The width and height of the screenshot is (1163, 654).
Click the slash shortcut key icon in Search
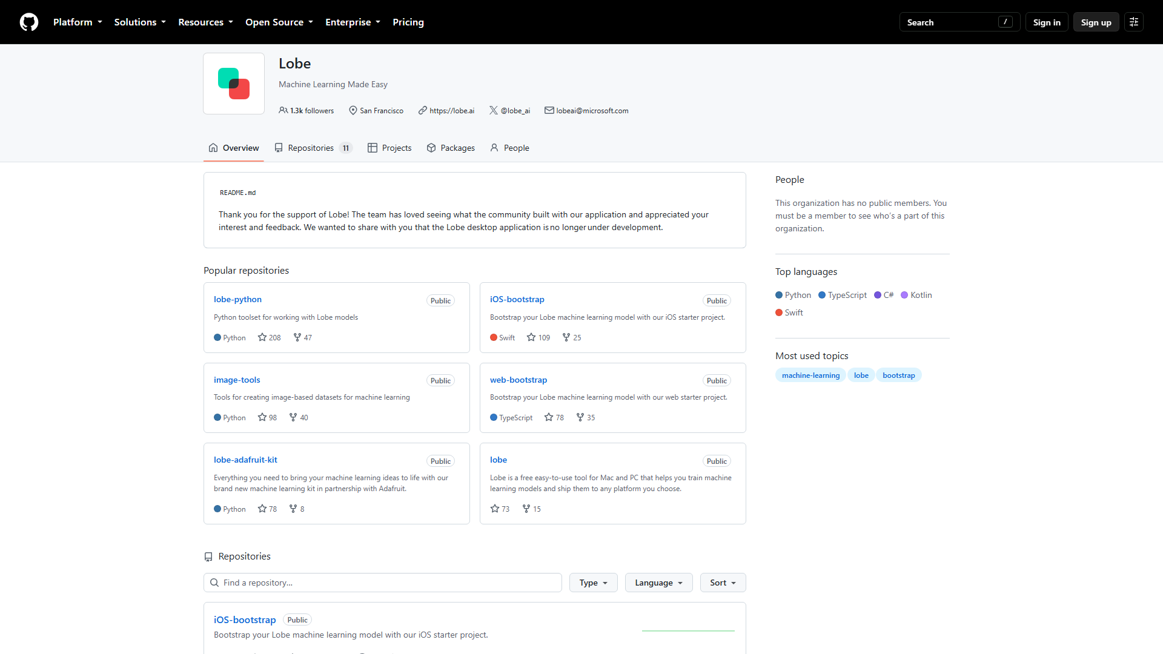1006,22
